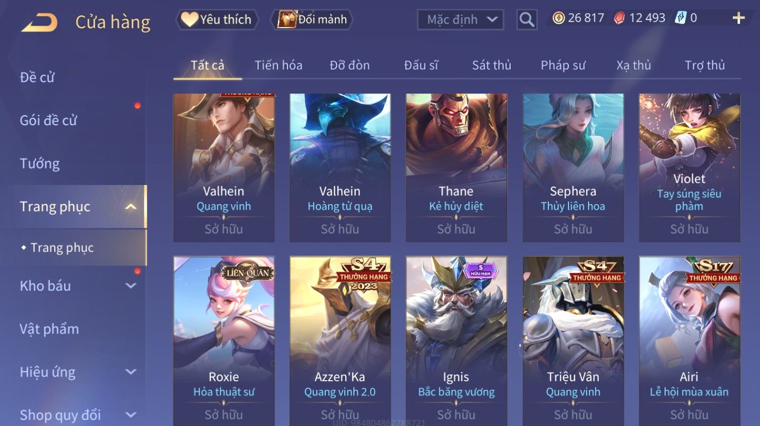
Task: Tap the plus icon to add currency
Action: pos(738,18)
